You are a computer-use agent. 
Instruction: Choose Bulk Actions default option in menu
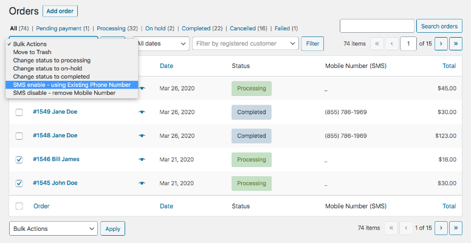tap(72, 44)
